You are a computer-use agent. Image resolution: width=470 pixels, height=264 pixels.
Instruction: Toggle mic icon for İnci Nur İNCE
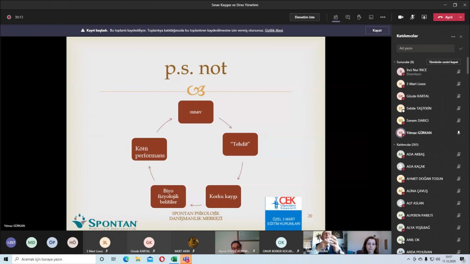coord(459,71)
